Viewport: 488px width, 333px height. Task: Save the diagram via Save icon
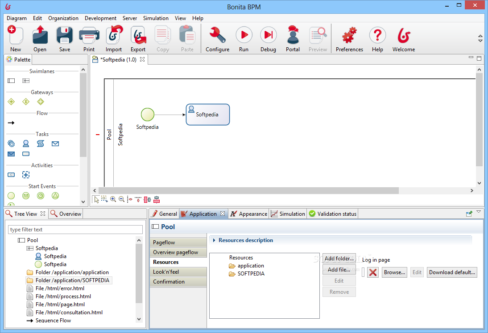click(x=64, y=35)
